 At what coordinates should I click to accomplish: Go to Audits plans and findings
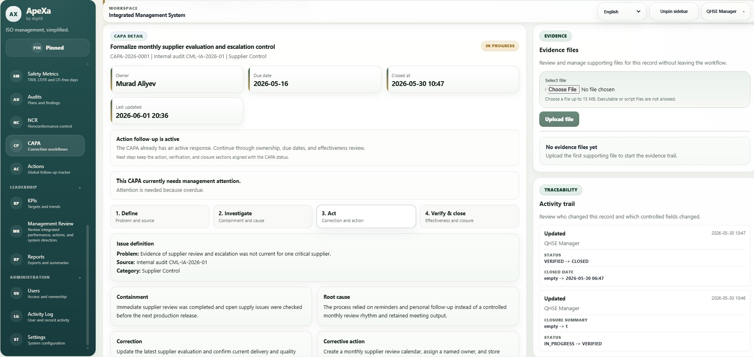click(45, 99)
